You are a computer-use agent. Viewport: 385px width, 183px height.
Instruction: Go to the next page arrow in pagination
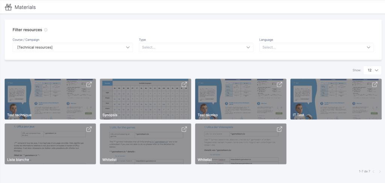coord(380,171)
